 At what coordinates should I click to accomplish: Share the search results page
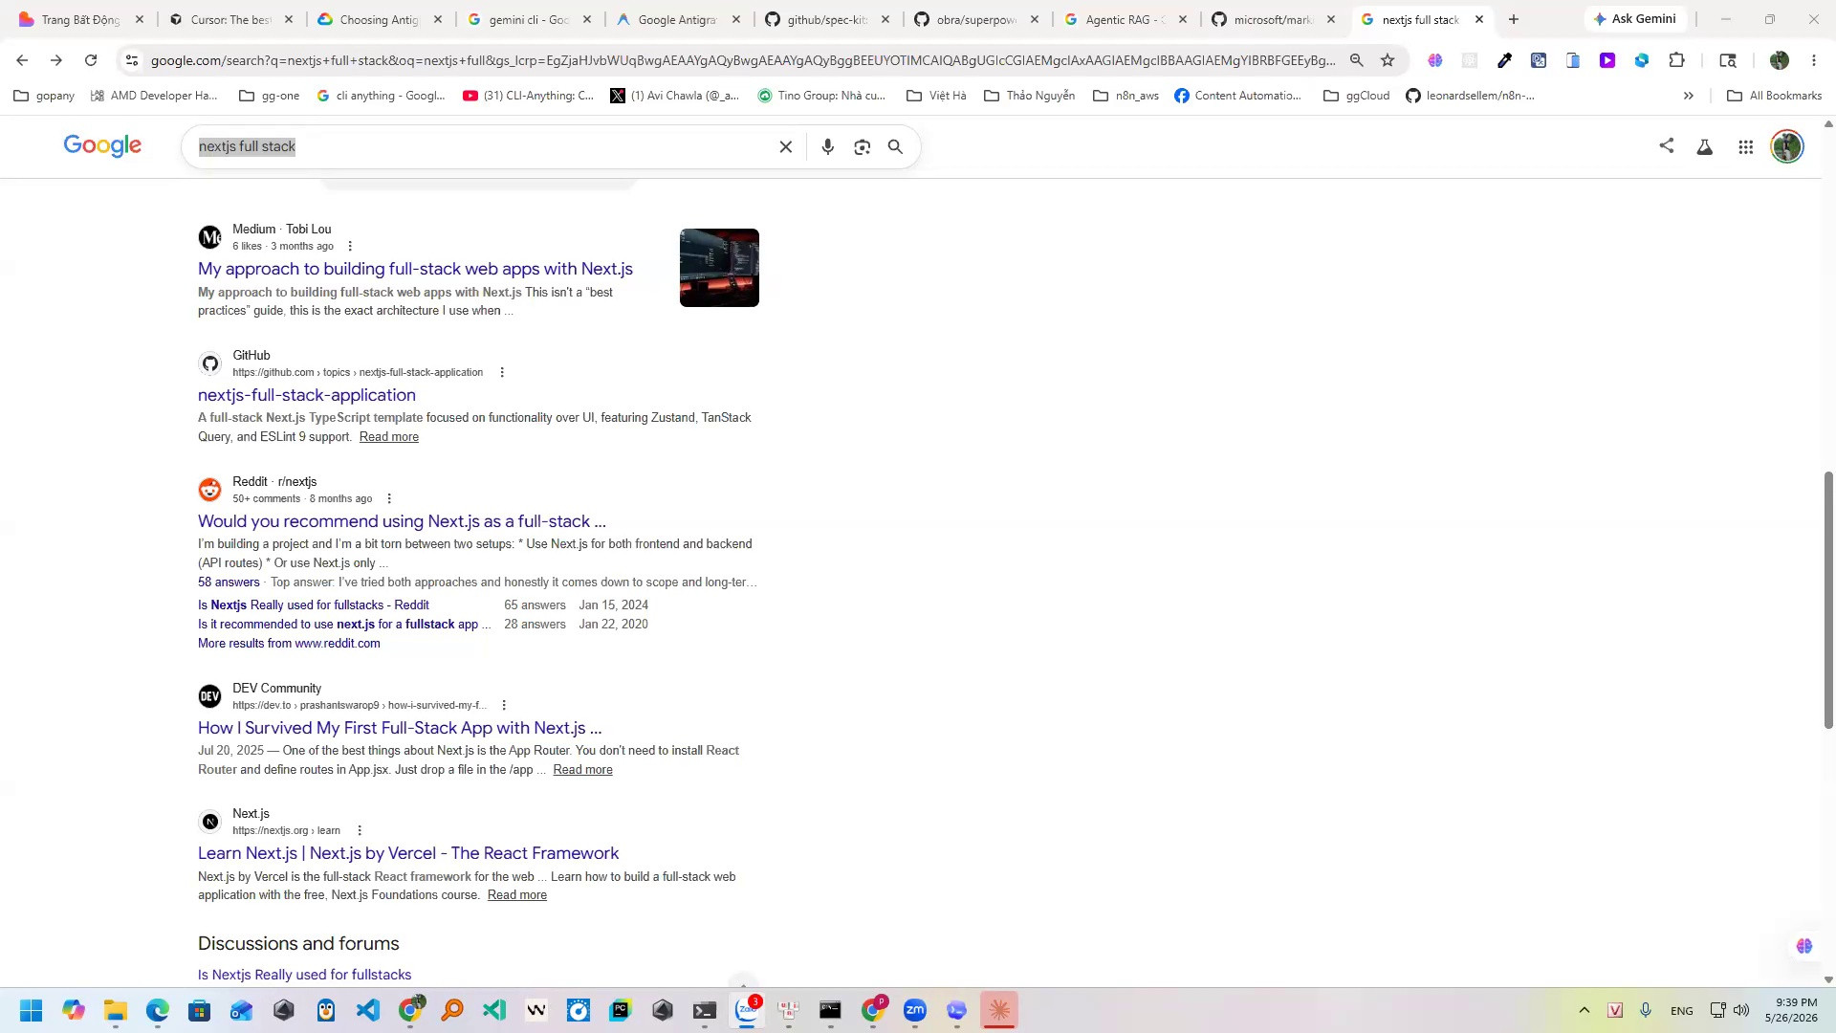(x=1667, y=145)
